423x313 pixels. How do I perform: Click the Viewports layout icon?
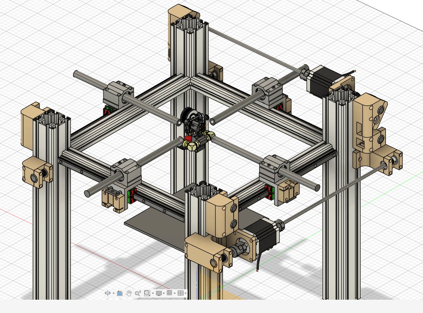click(x=180, y=293)
